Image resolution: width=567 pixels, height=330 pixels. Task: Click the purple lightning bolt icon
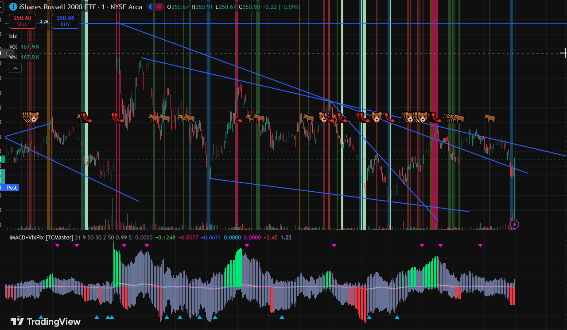tap(514, 224)
